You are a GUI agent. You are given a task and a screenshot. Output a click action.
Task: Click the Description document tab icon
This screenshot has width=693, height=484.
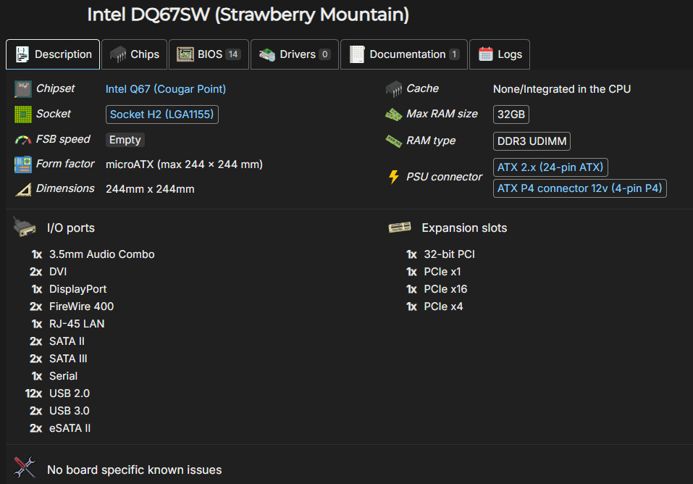click(x=22, y=54)
